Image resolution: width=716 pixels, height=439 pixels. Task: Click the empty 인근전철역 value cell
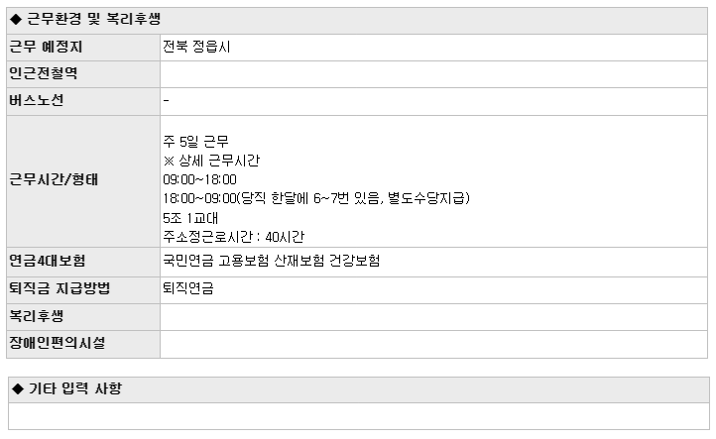pos(433,74)
